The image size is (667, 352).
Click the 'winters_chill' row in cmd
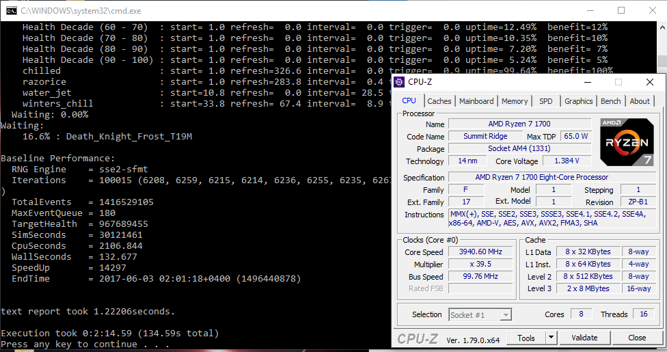coord(206,103)
